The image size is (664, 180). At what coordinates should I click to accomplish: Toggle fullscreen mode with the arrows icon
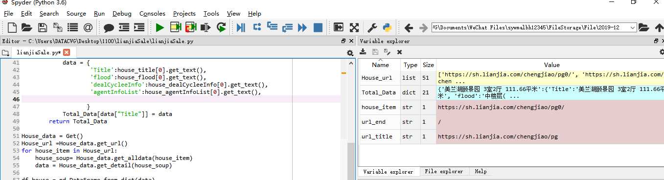[x=354, y=27]
